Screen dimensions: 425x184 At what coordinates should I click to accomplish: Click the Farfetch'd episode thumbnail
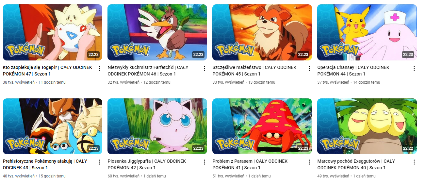click(157, 32)
